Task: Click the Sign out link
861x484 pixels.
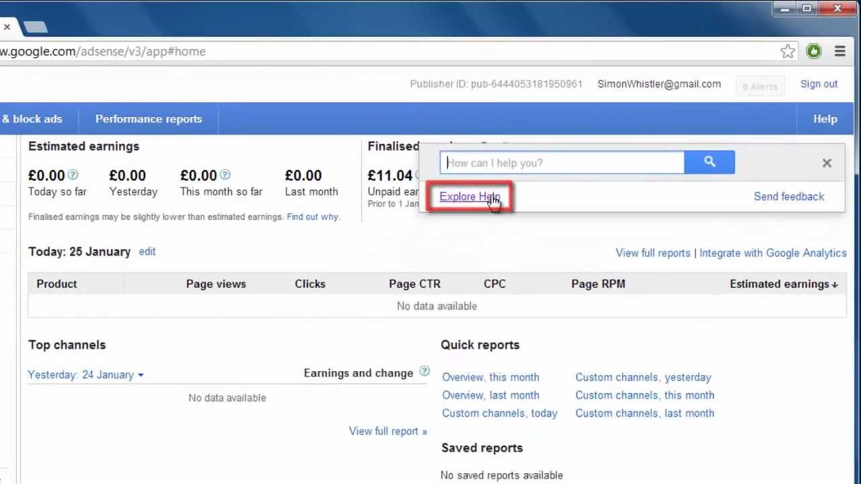Action: [x=819, y=84]
